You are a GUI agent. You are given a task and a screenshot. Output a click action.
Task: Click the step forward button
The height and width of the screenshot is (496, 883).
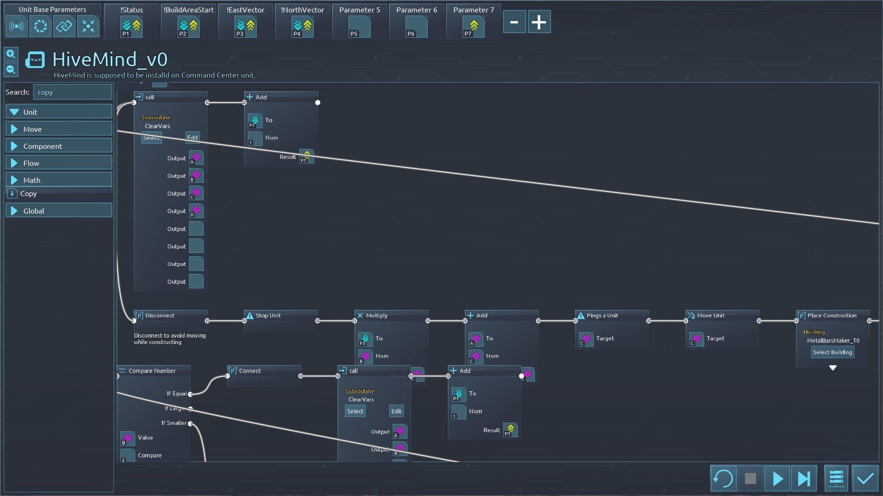point(804,479)
